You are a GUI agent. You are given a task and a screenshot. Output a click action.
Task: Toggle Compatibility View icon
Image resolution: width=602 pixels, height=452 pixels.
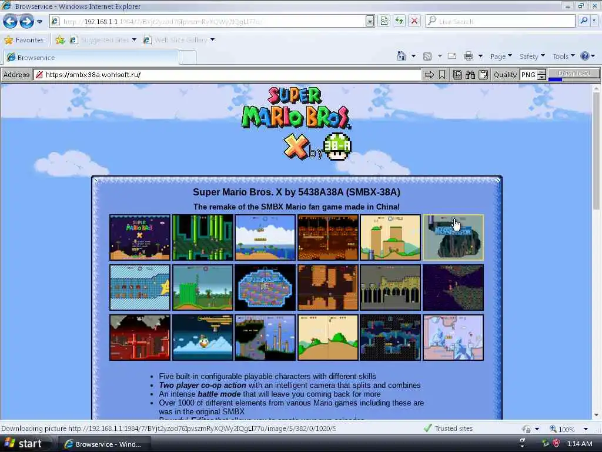384,21
